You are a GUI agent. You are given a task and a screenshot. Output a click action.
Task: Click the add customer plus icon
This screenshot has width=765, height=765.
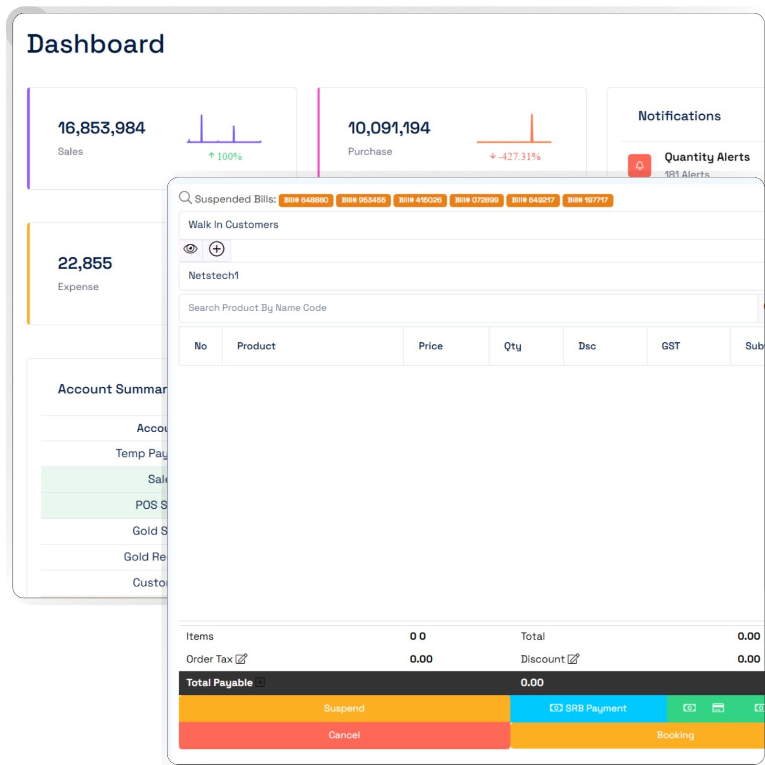(x=217, y=249)
